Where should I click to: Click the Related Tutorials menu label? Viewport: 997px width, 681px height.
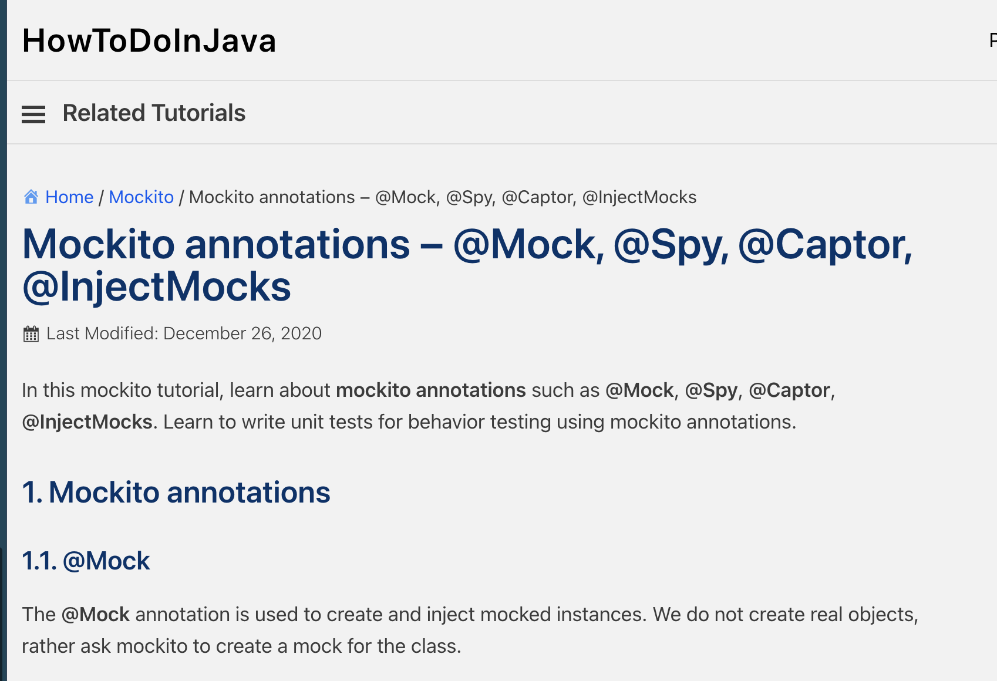tap(154, 113)
